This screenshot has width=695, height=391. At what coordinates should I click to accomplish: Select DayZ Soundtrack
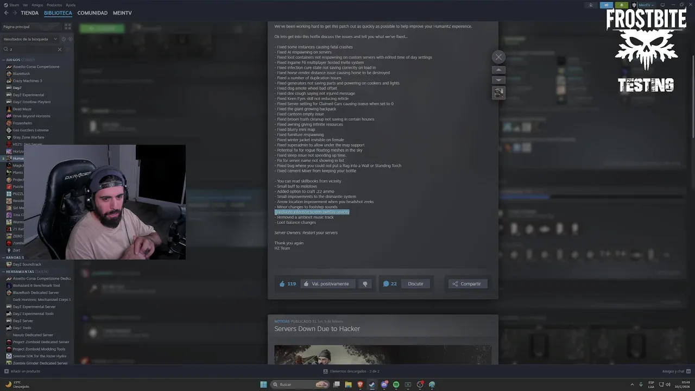[27, 264]
